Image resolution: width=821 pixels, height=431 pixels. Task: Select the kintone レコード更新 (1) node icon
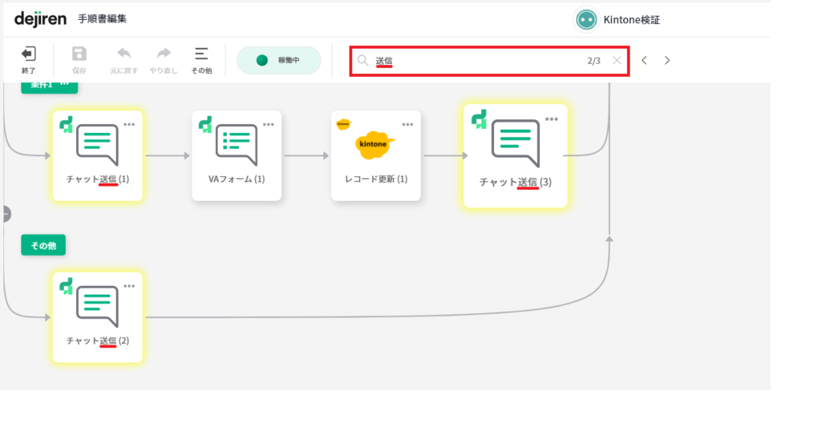(374, 145)
